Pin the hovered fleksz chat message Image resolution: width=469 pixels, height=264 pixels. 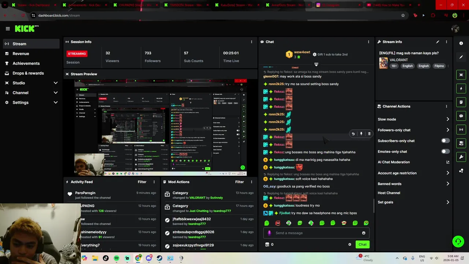361,134
